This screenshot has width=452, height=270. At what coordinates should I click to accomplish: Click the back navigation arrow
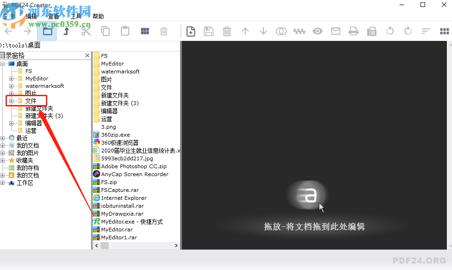8,31
